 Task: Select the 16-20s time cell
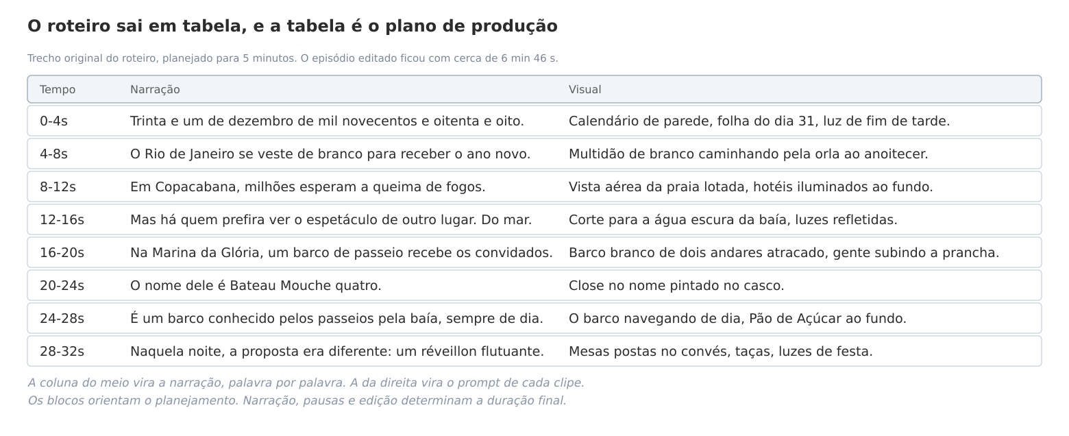[x=62, y=253]
